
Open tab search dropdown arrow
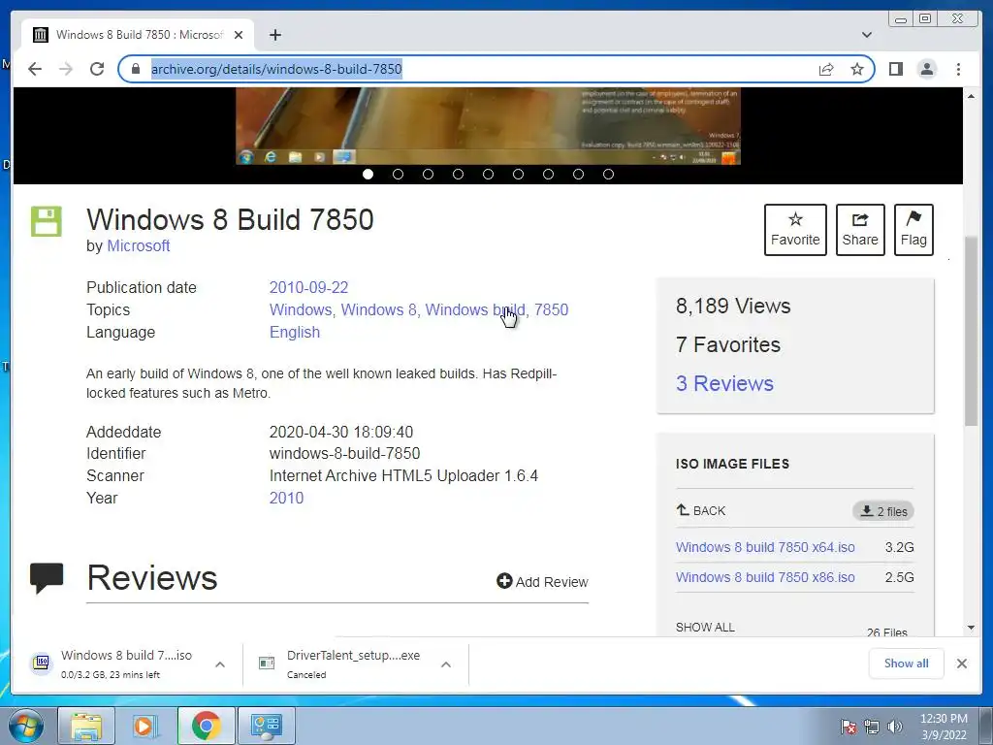[x=867, y=35]
